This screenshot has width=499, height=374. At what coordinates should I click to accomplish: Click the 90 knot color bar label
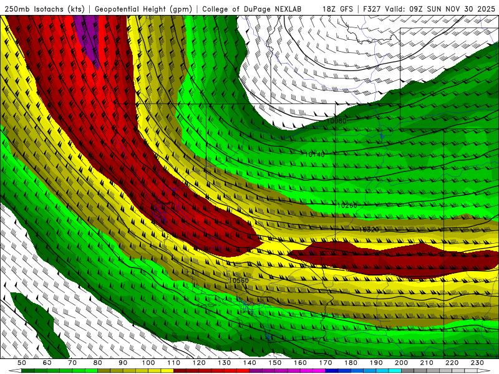(x=123, y=363)
